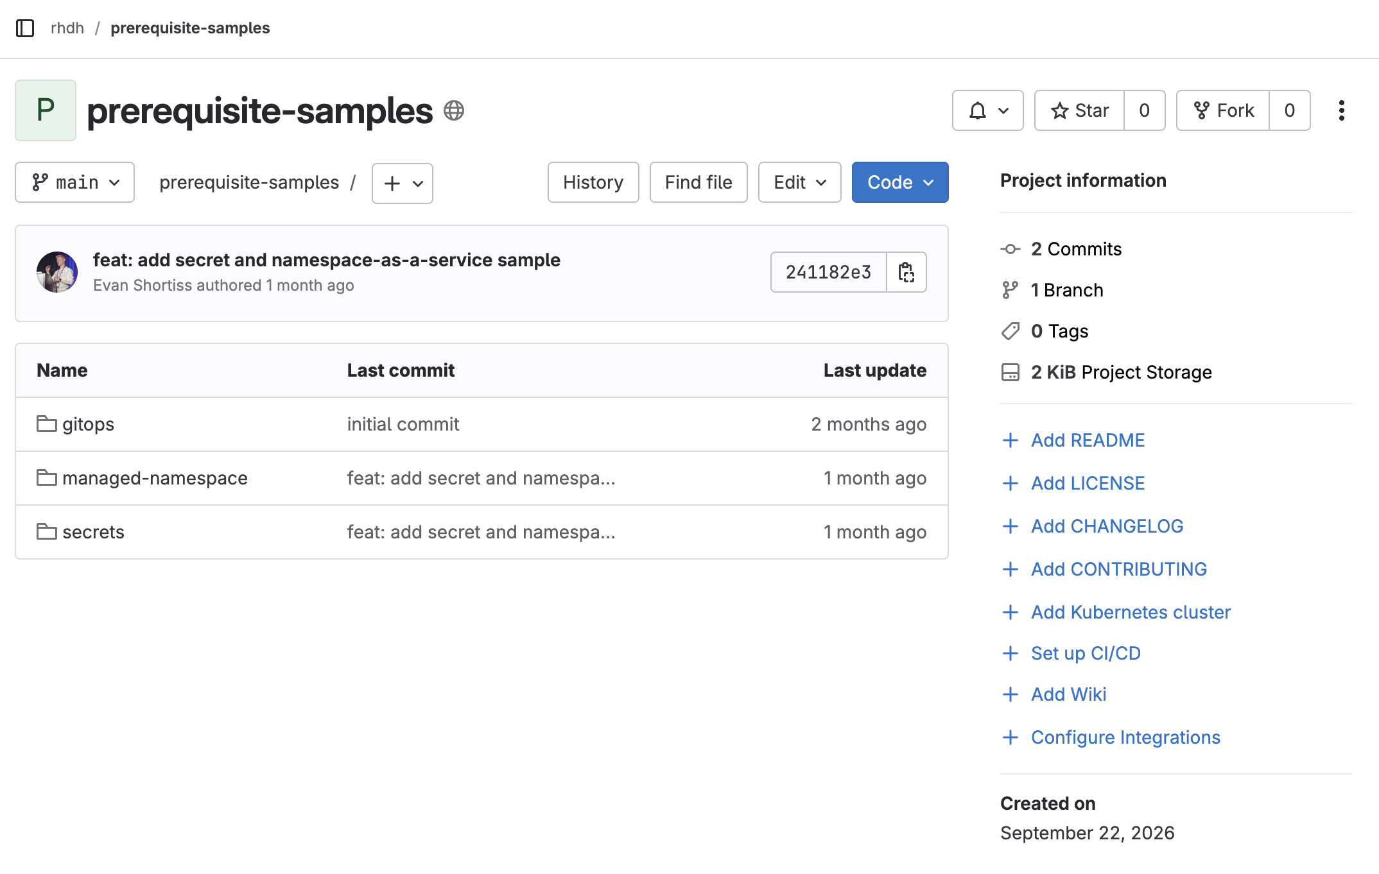Viewport: 1379px width, 874px height.
Task: Click the Find file button
Action: pyautogui.click(x=698, y=182)
